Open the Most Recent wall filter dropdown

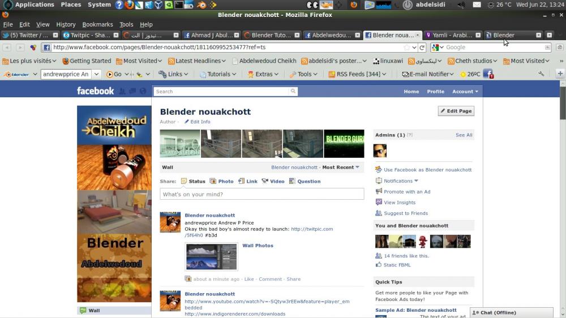[x=341, y=167]
